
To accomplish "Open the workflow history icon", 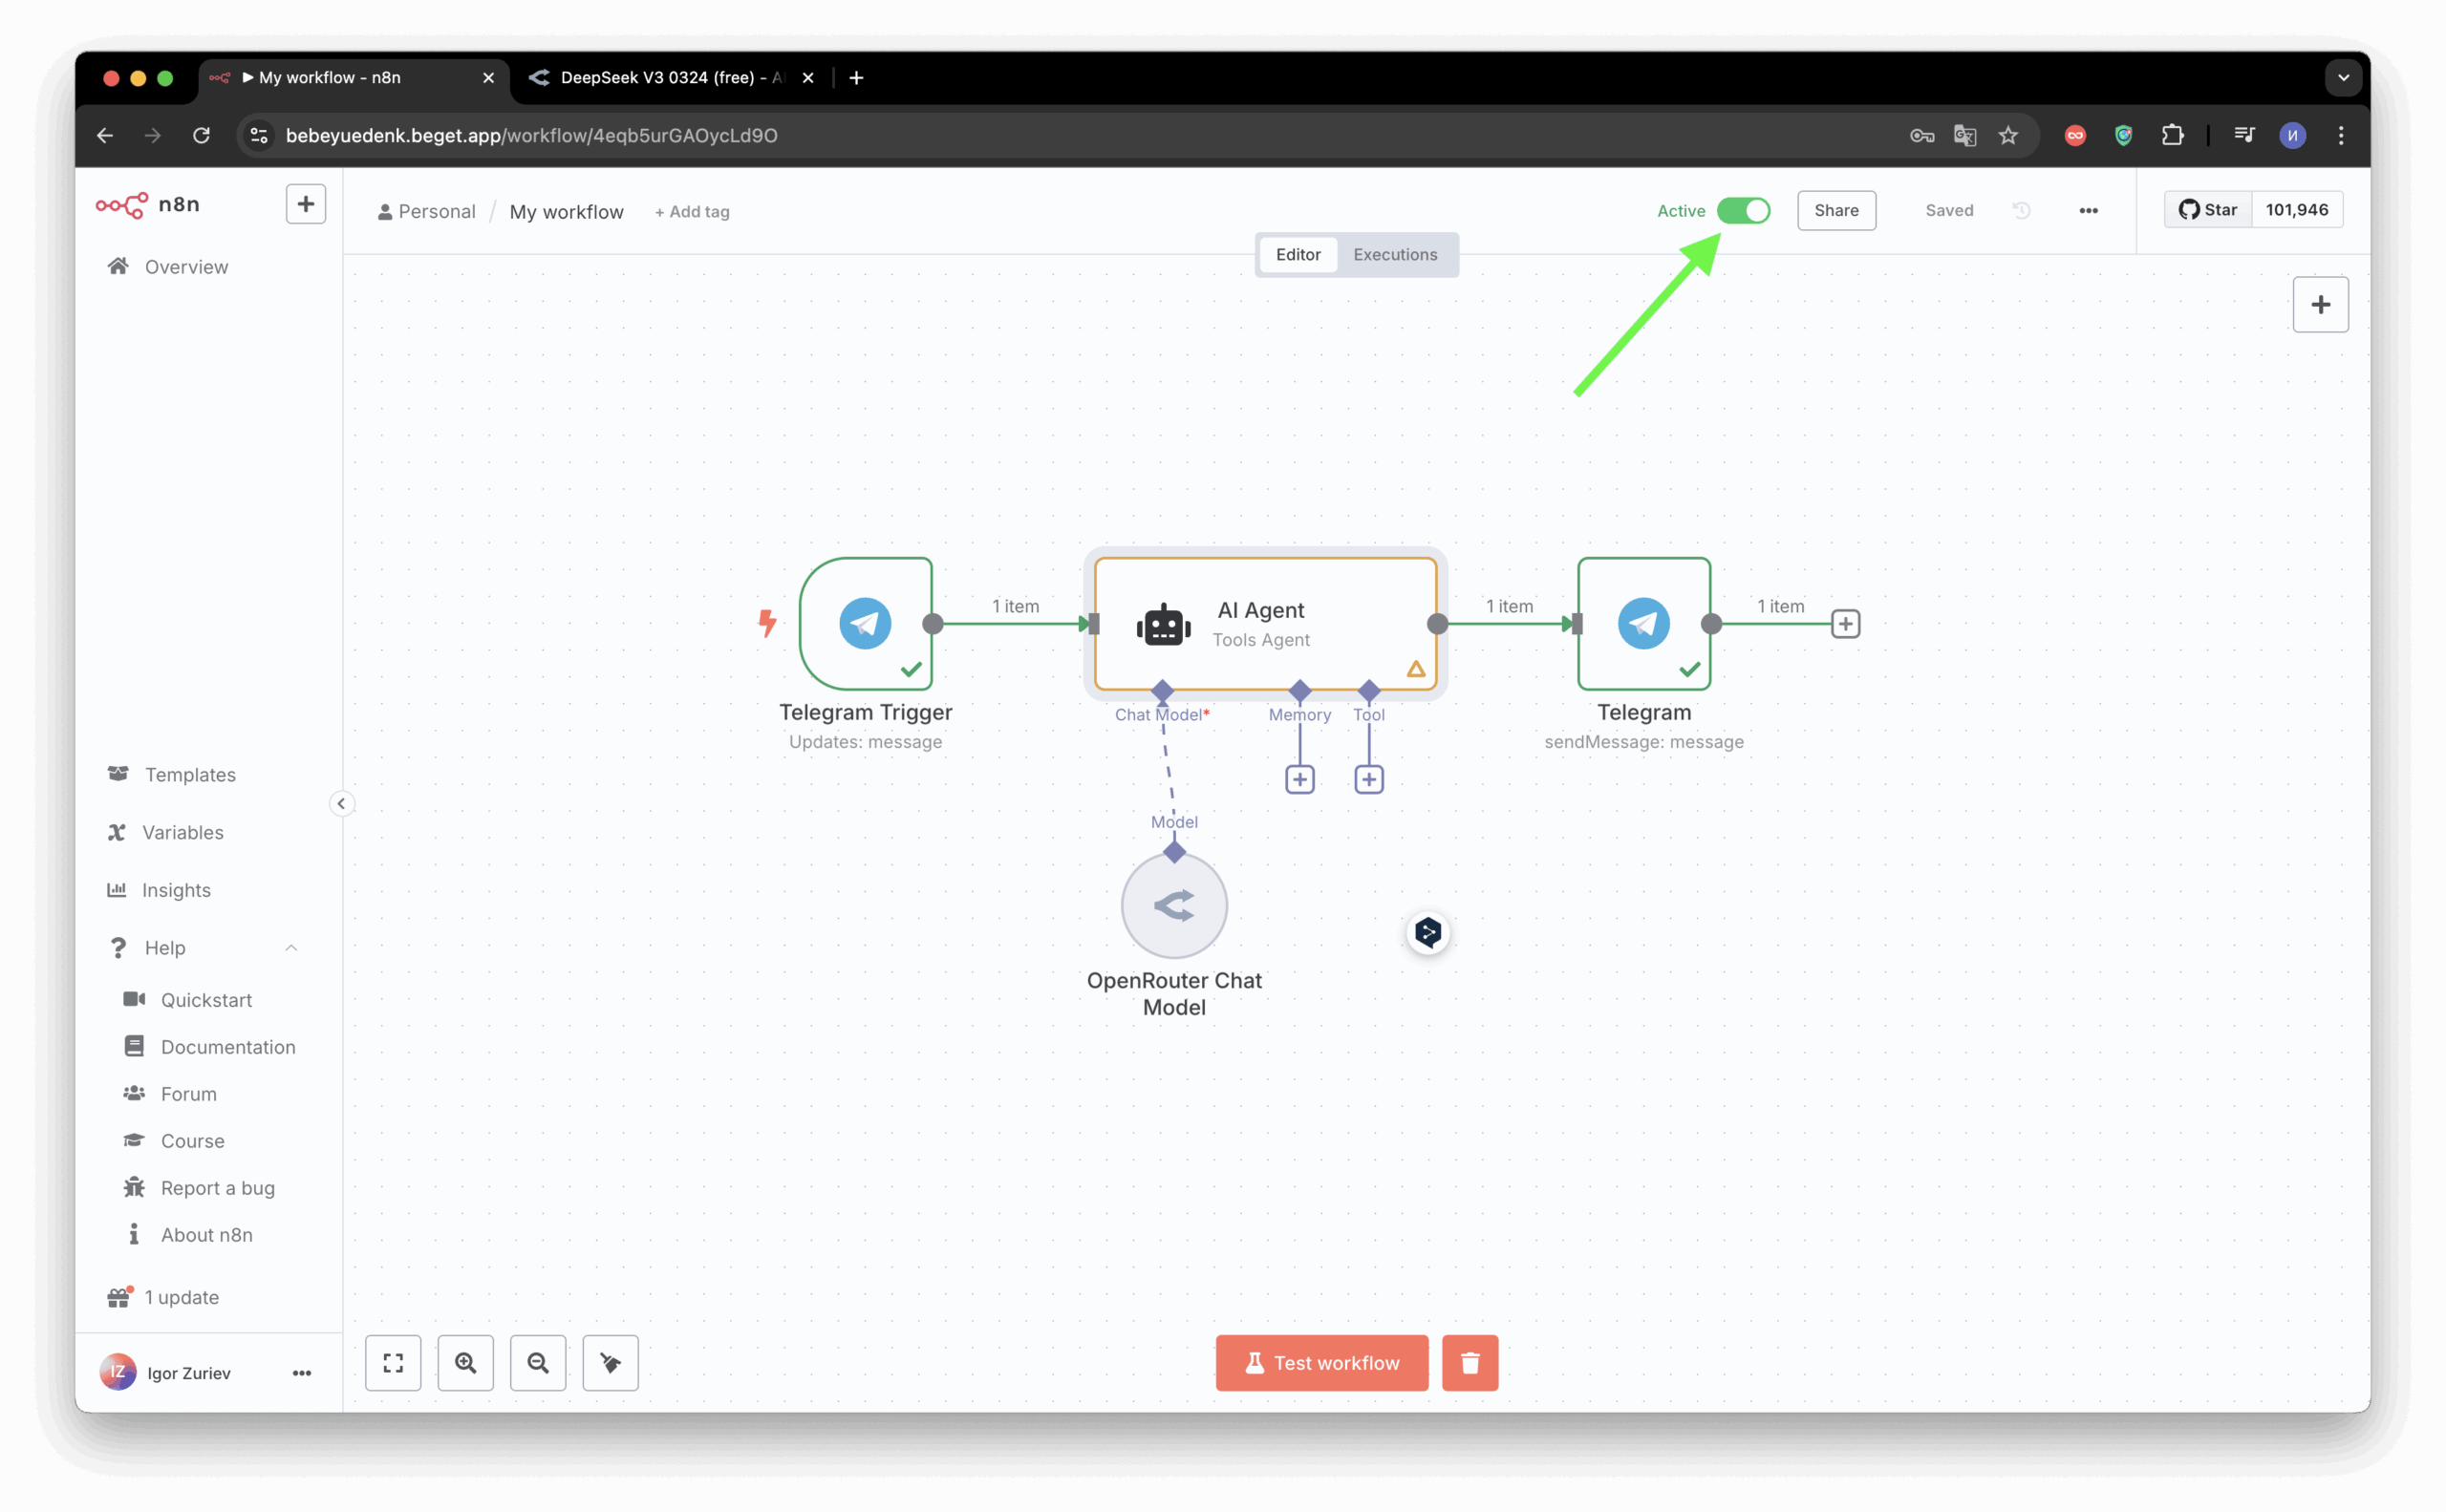I will point(2021,210).
